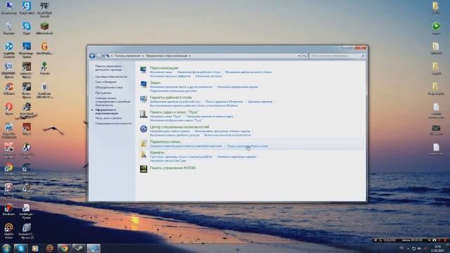Click Показ скрытых файлов и папок link
This screenshot has height=253, width=450.
(247, 146)
